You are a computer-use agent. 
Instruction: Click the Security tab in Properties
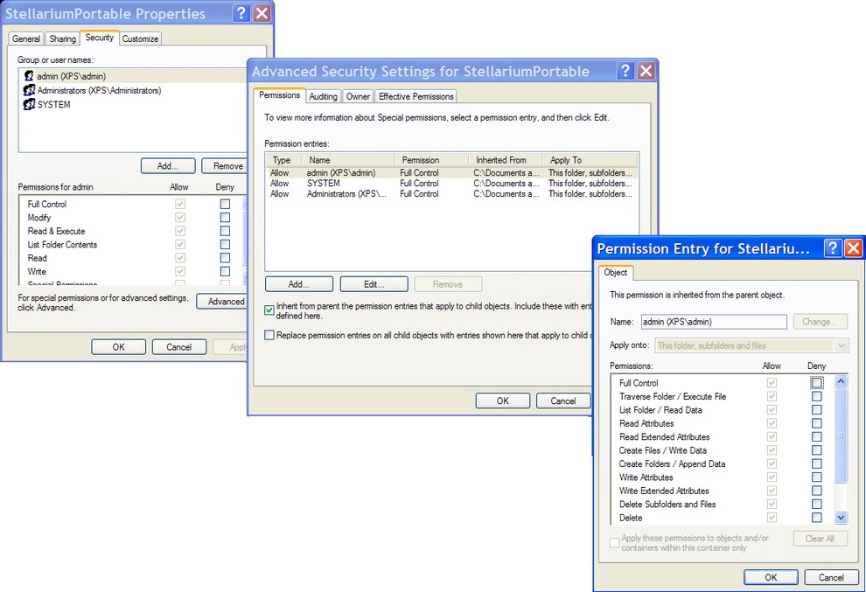click(100, 38)
